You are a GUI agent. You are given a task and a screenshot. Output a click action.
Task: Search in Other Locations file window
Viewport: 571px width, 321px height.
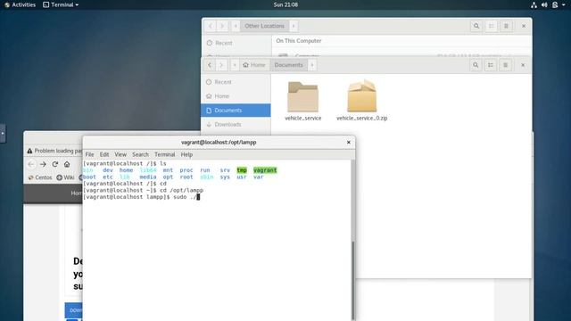476,26
